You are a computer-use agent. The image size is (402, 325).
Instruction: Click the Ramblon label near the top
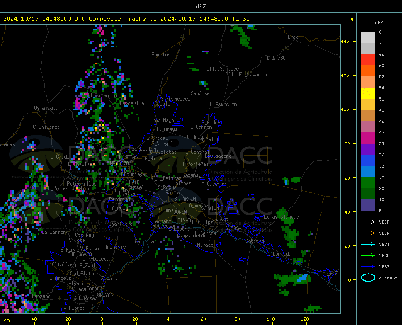(161, 55)
